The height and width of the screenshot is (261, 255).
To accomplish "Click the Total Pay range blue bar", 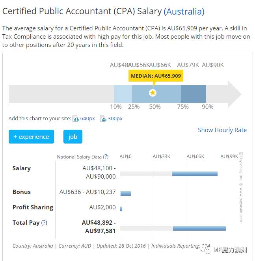I will coord(199,228).
